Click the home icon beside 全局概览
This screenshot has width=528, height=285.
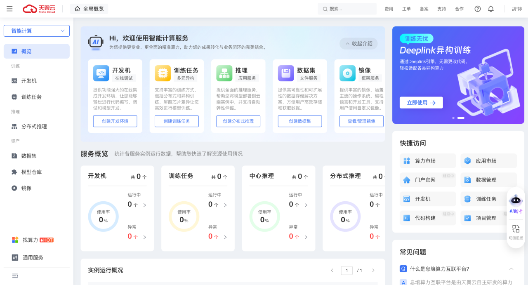77,9
